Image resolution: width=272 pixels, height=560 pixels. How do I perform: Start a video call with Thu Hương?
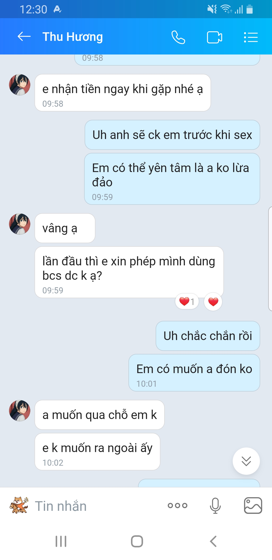[214, 37]
